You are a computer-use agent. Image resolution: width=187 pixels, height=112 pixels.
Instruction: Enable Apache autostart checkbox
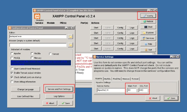(12, 54)
